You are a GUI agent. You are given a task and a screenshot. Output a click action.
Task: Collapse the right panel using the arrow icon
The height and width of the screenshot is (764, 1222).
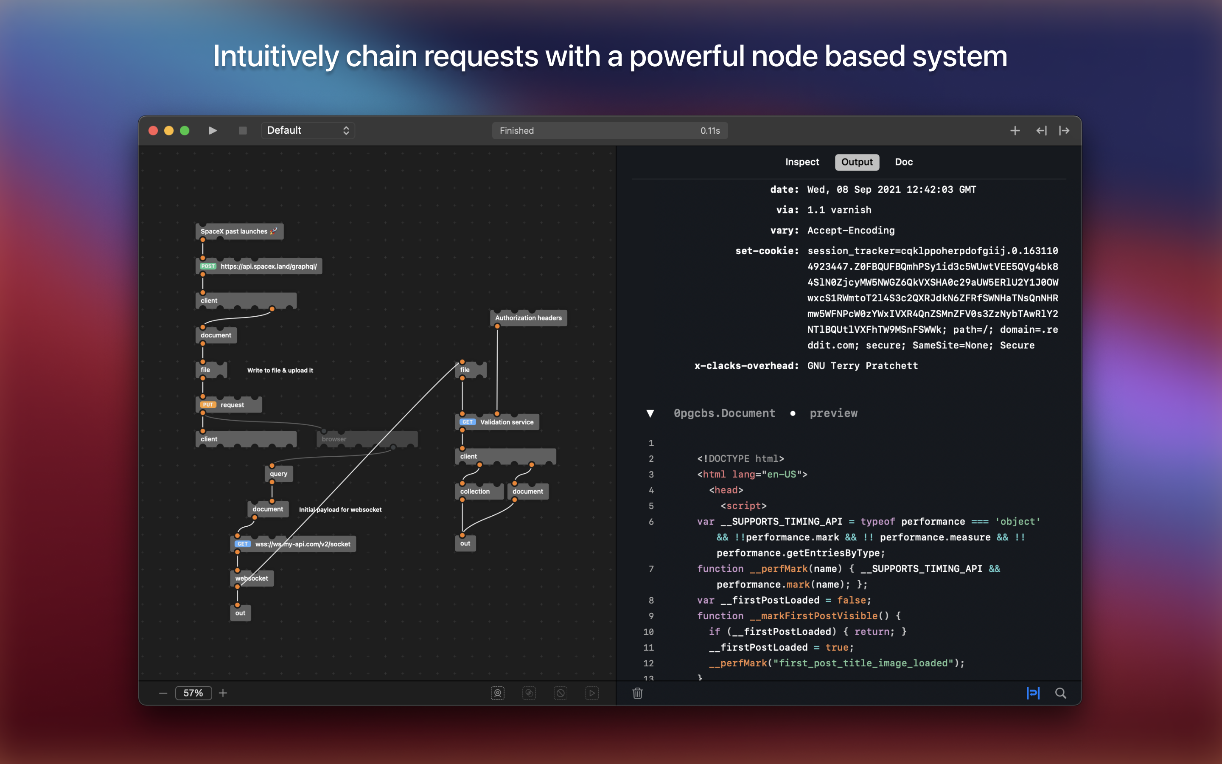1064,131
